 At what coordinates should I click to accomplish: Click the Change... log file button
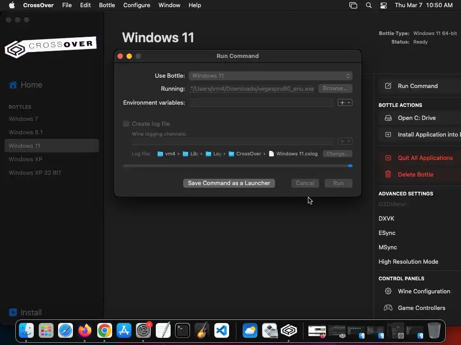coord(337,154)
